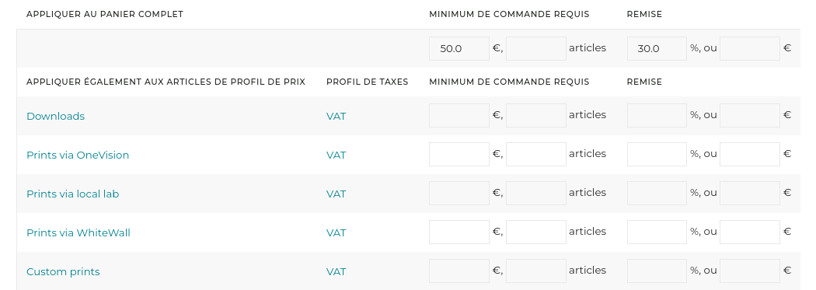This screenshot has height=290, width=816.
Task: Select OneVision percent discount field
Action: [657, 154]
